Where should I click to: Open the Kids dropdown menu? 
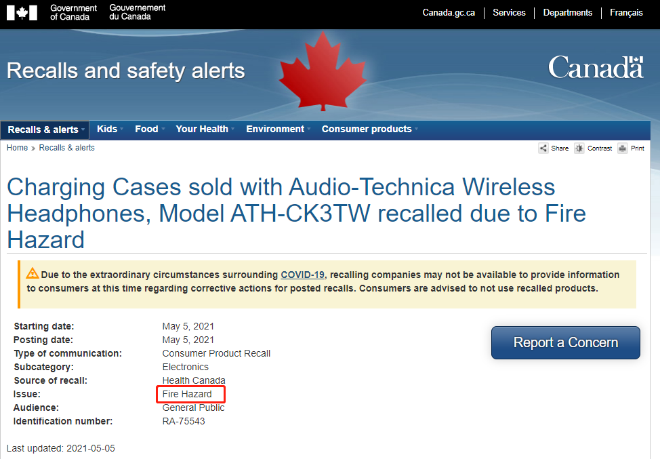point(110,129)
